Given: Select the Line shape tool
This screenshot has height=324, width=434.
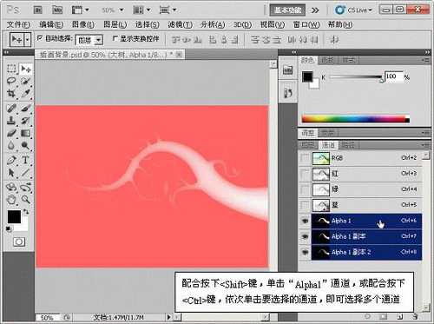Looking at the screenshot, I should [x=26, y=173].
